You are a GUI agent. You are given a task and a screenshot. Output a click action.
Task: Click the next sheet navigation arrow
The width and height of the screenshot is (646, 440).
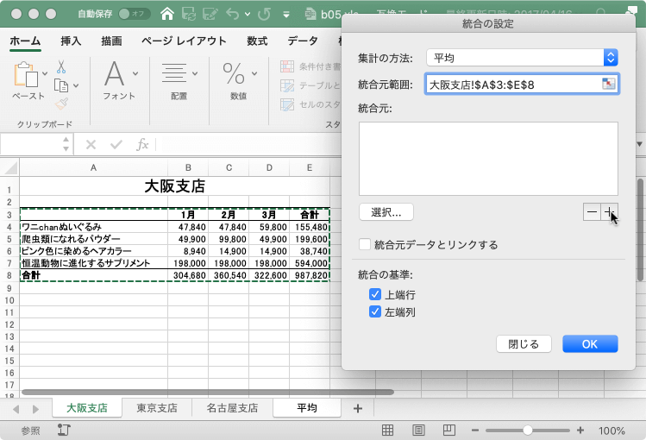pos(35,409)
